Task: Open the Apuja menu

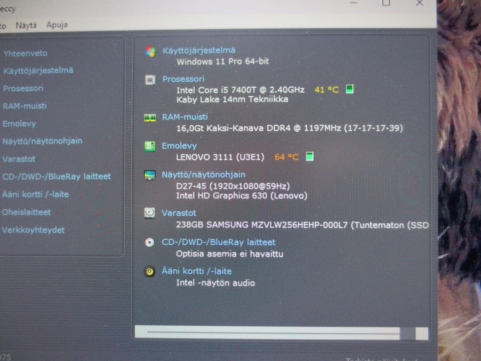Action: pos(57,25)
